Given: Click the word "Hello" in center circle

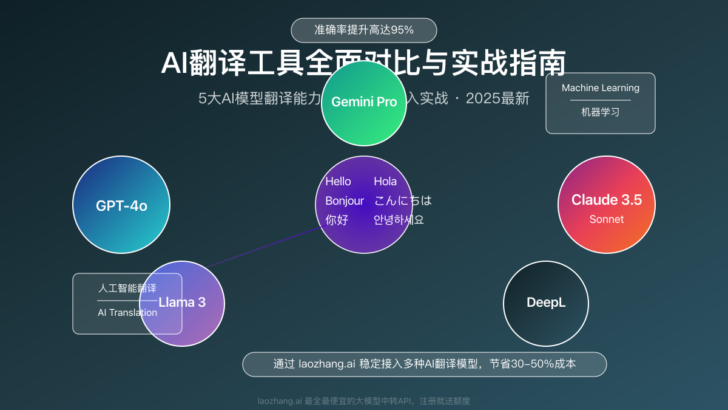Looking at the screenshot, I should coord(338,181).
